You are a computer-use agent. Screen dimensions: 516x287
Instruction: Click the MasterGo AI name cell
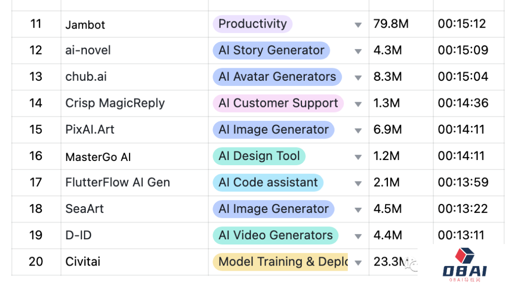click(x=135, y=157)
